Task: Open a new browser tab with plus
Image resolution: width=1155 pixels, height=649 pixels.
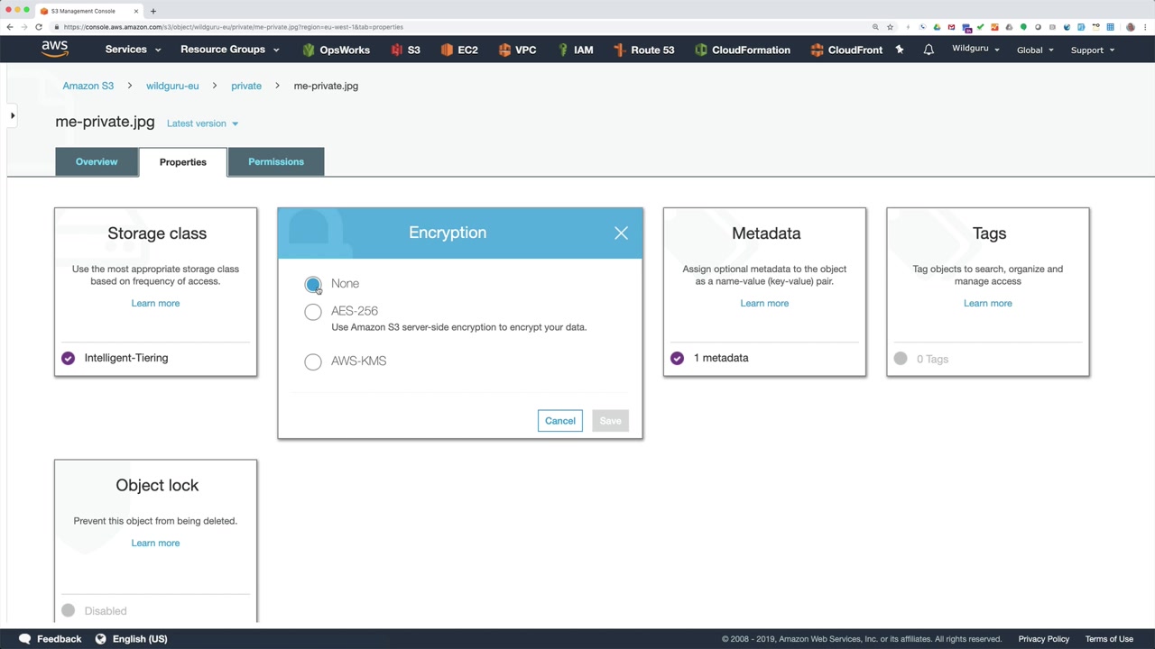Action: tap(153, 11)
